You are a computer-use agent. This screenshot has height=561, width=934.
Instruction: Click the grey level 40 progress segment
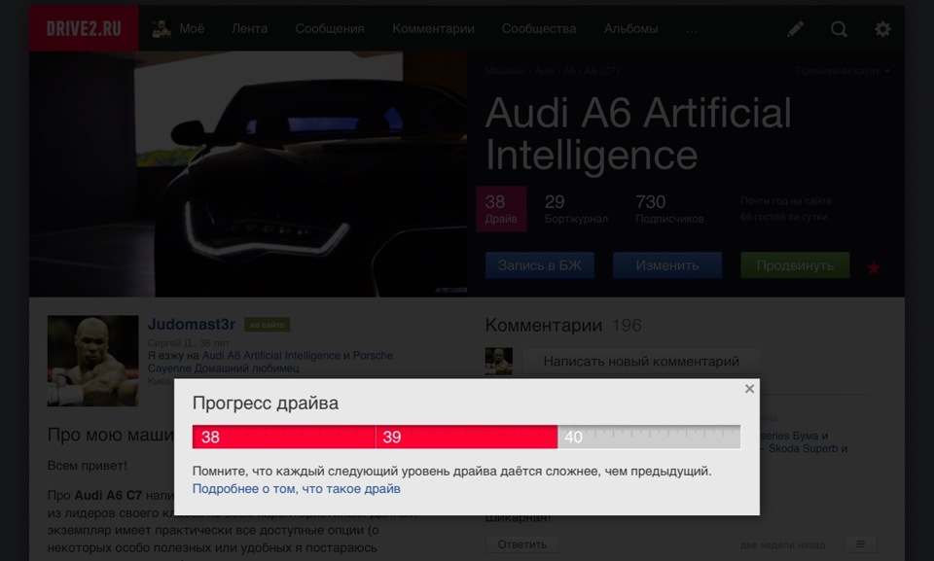(x=649, y=437)
